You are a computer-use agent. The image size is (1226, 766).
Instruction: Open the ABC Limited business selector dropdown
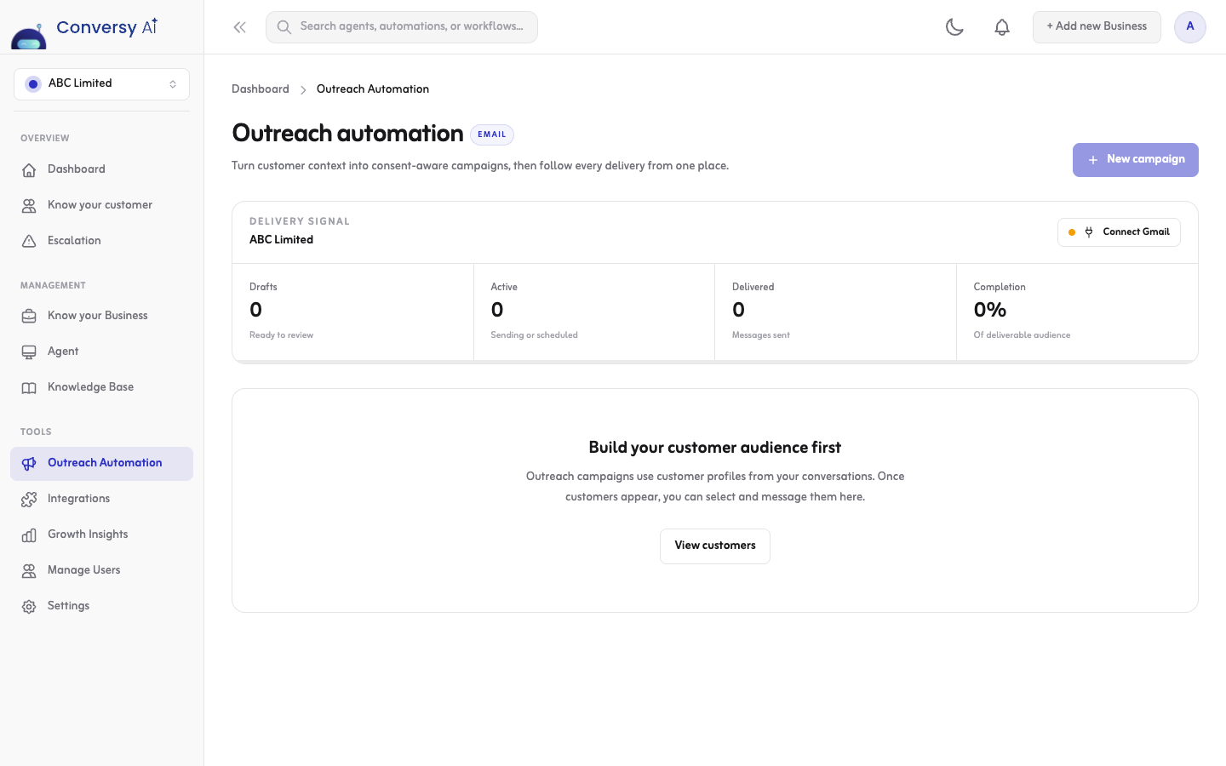coord(101,83)
